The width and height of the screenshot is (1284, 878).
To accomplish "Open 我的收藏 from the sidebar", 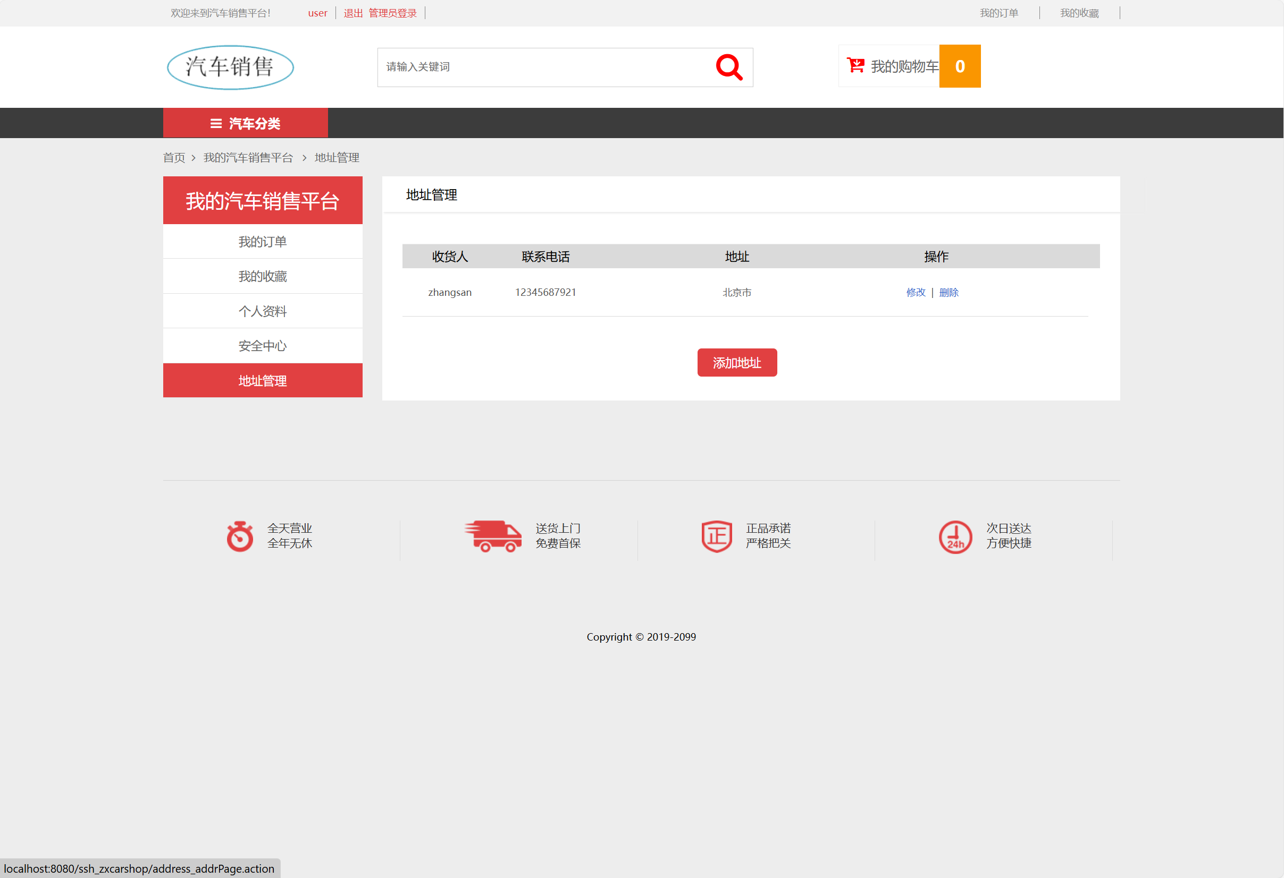I will (x=262, y=276).
